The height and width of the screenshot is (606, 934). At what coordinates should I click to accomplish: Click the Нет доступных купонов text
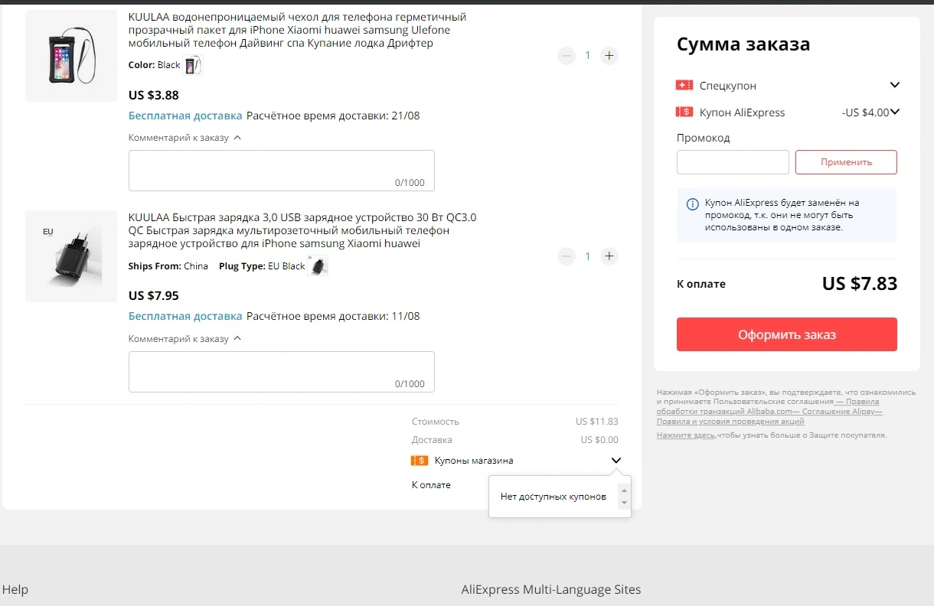554,497
